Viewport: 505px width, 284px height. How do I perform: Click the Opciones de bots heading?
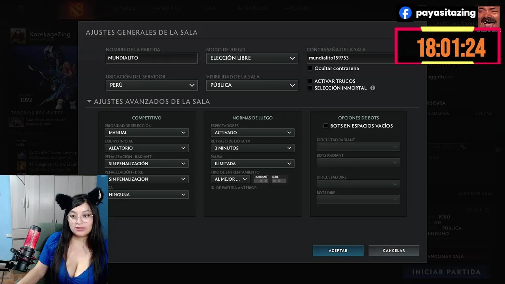[x=358, y=118]
